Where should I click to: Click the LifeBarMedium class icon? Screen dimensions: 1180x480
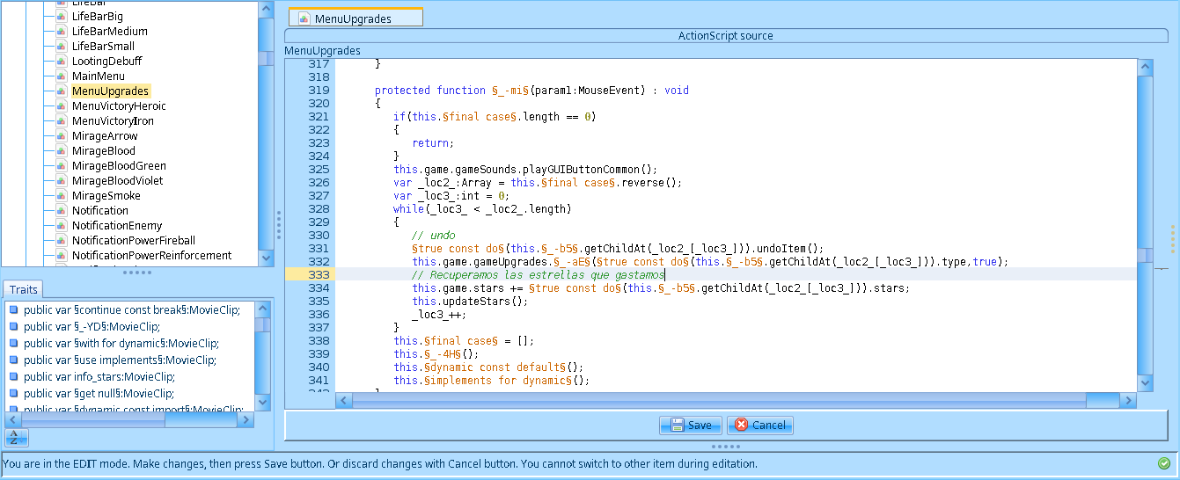[x=62, y=32]
